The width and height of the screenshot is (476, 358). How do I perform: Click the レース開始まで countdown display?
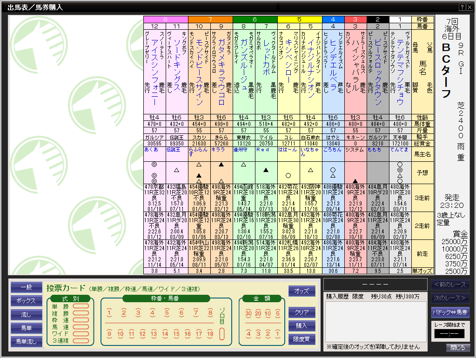[449, 334]
